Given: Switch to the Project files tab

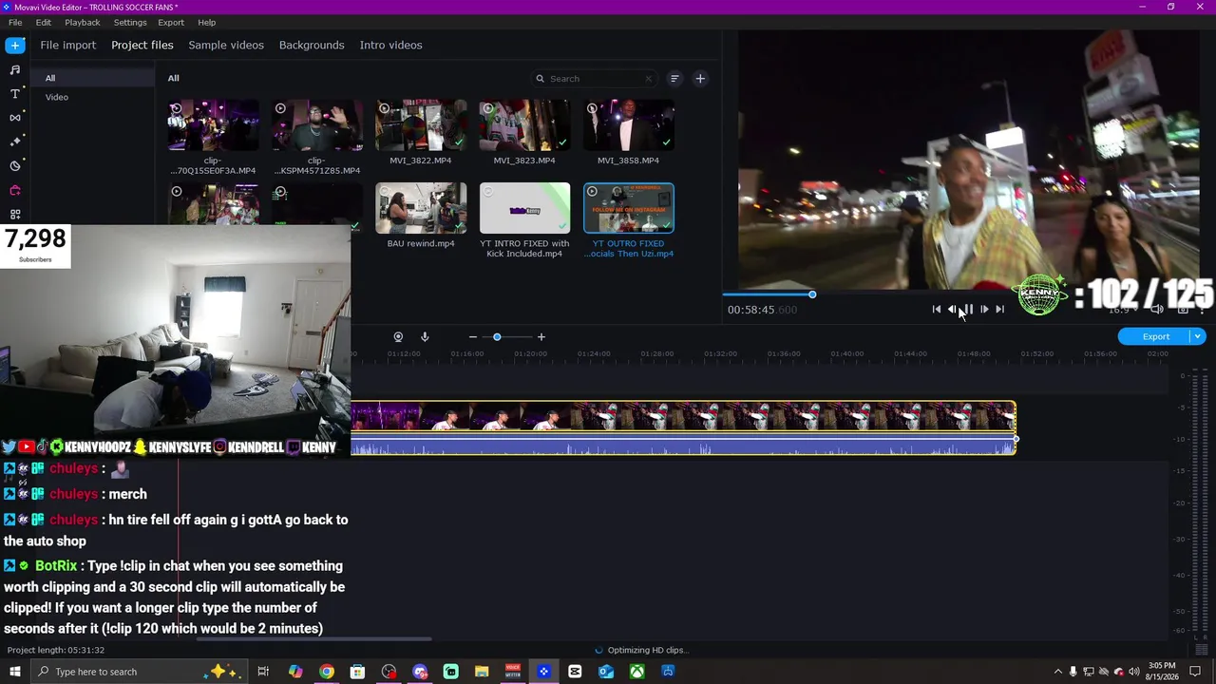Looking at the screenshot, I should coord(142,45).
